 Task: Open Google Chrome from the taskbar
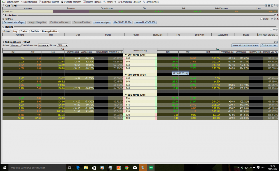[x=126, y=168]
